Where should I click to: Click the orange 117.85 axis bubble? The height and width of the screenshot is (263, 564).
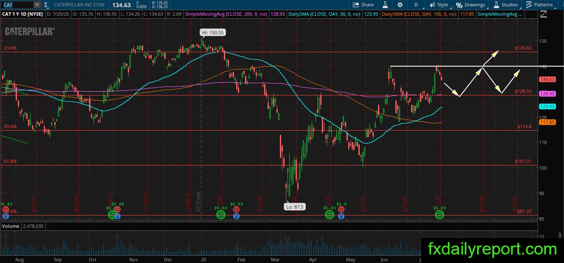coord(547,122)
